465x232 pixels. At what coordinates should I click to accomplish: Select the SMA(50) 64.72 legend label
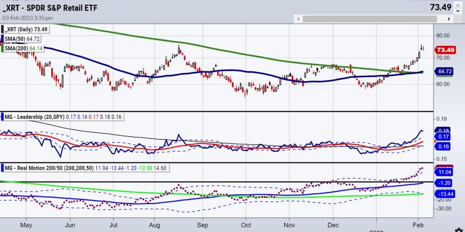point(22,39)
